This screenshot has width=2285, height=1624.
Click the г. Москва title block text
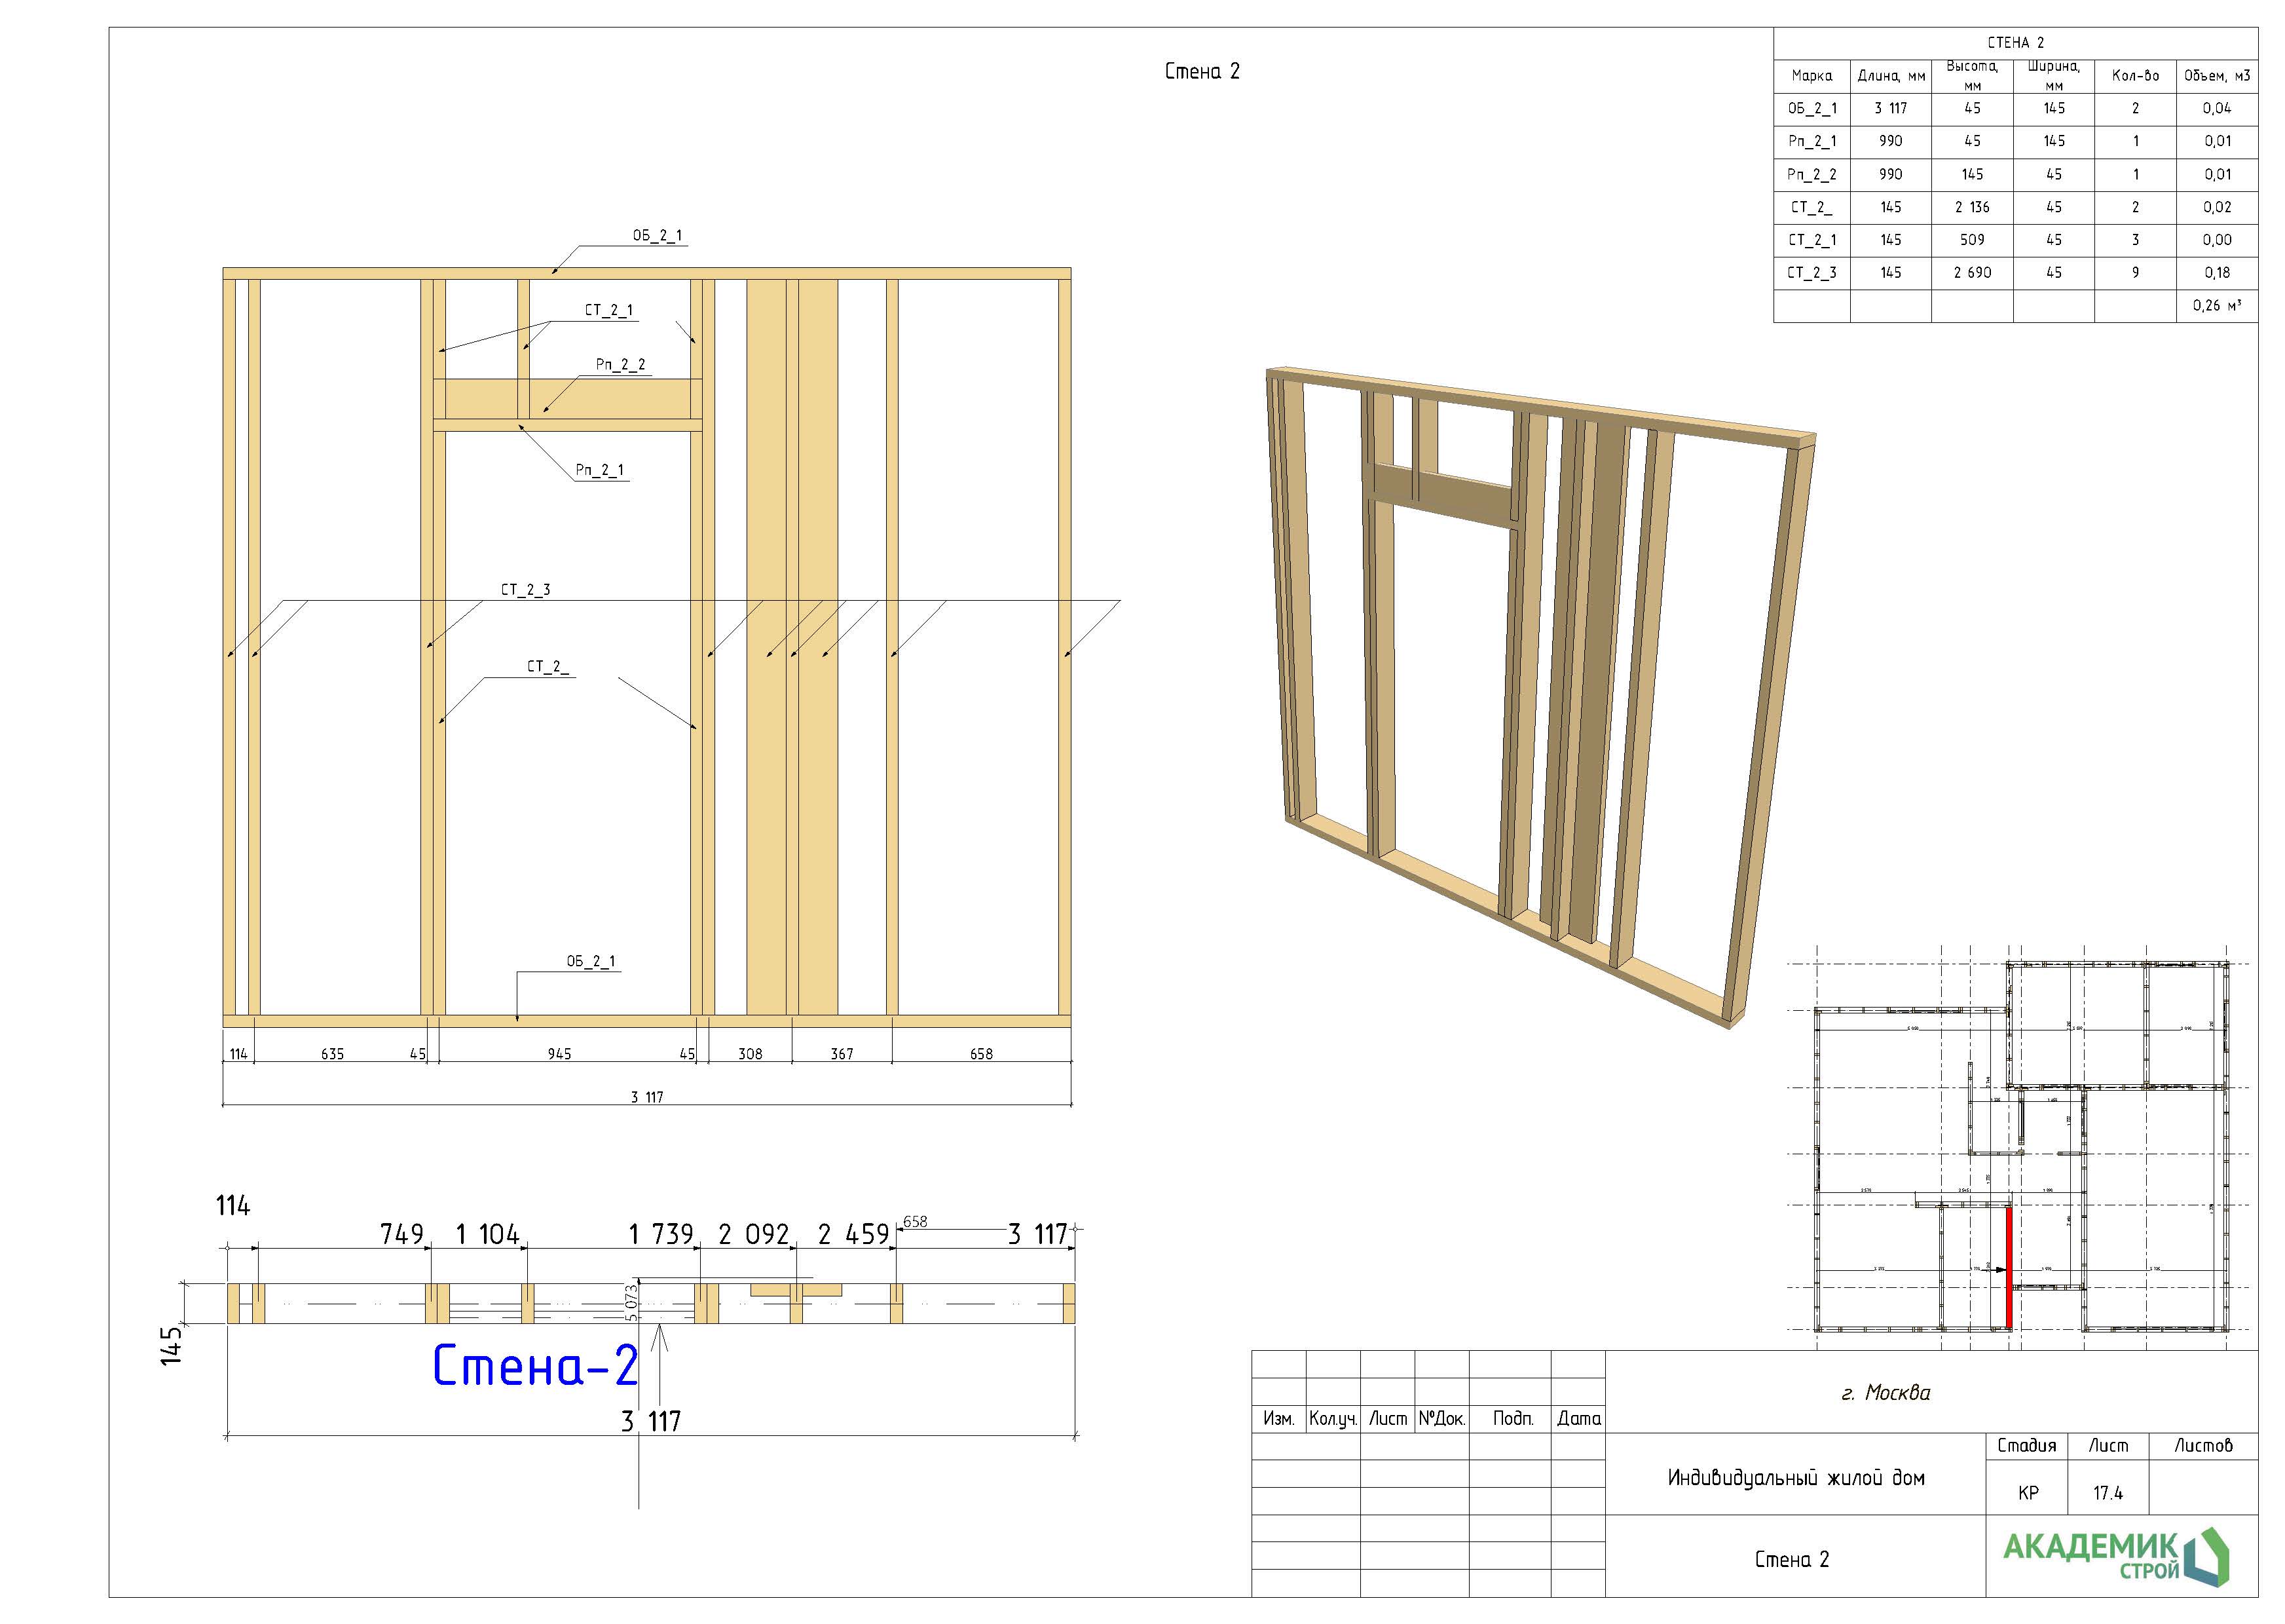(1886, 1393)
